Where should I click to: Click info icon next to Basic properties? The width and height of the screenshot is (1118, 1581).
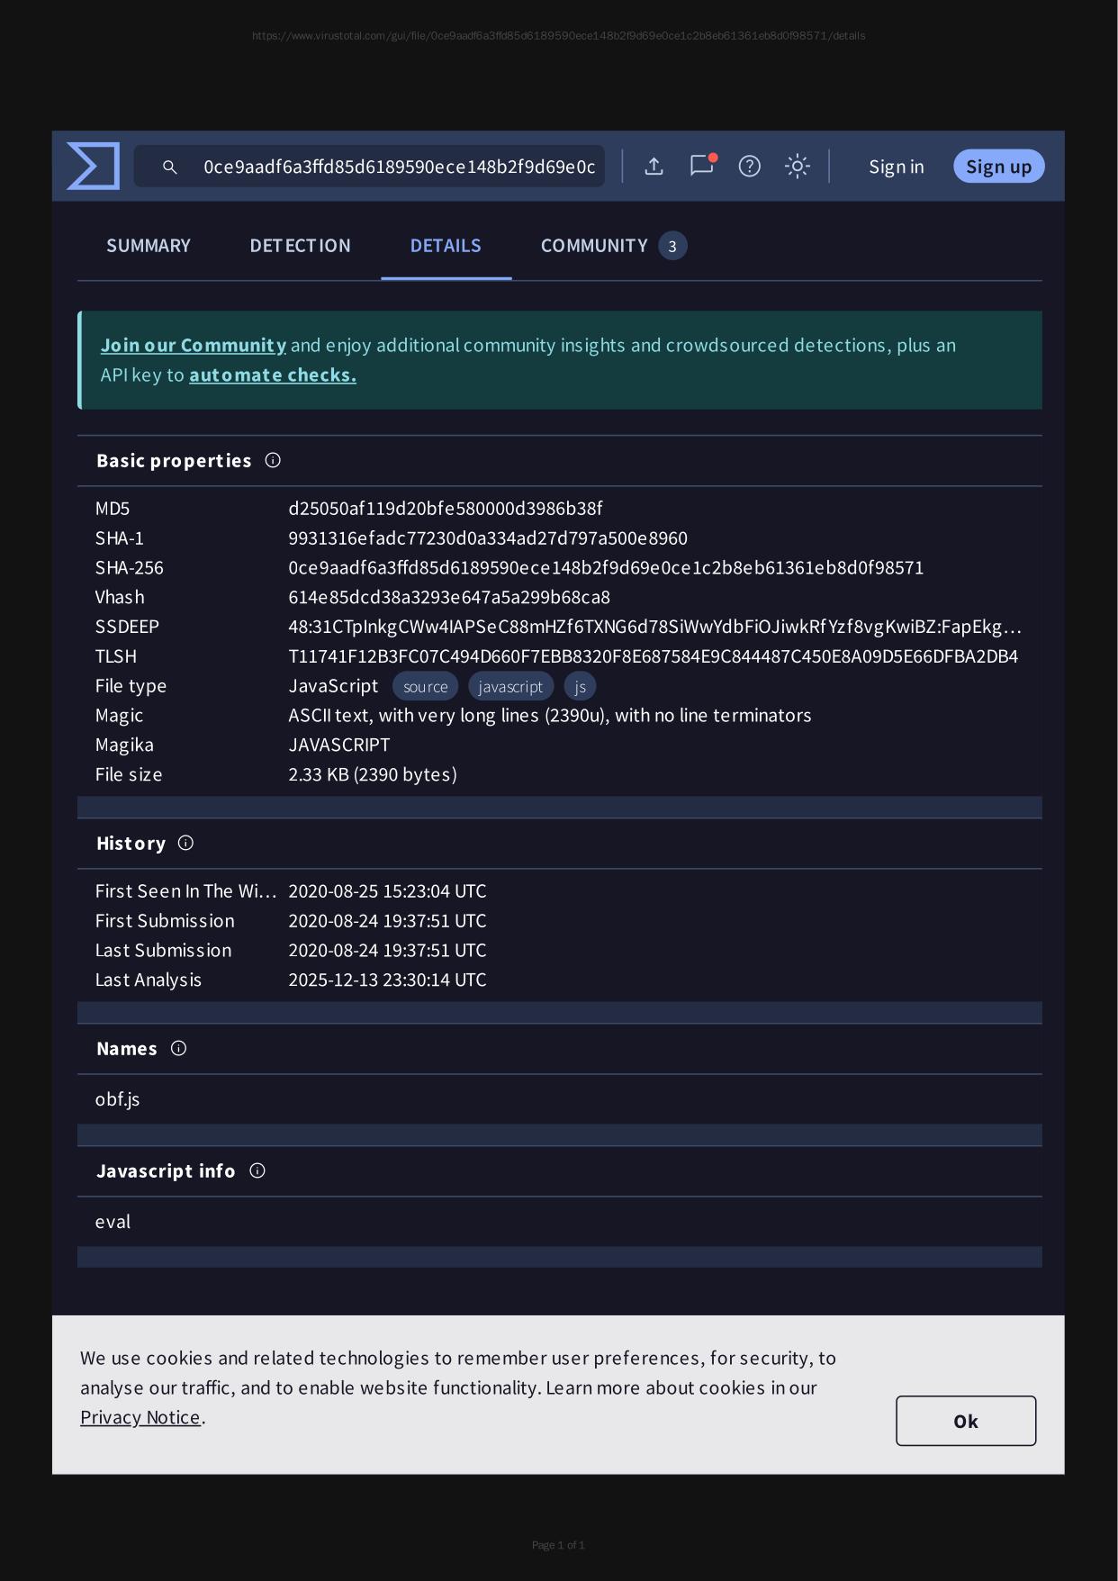click(273, 461)
